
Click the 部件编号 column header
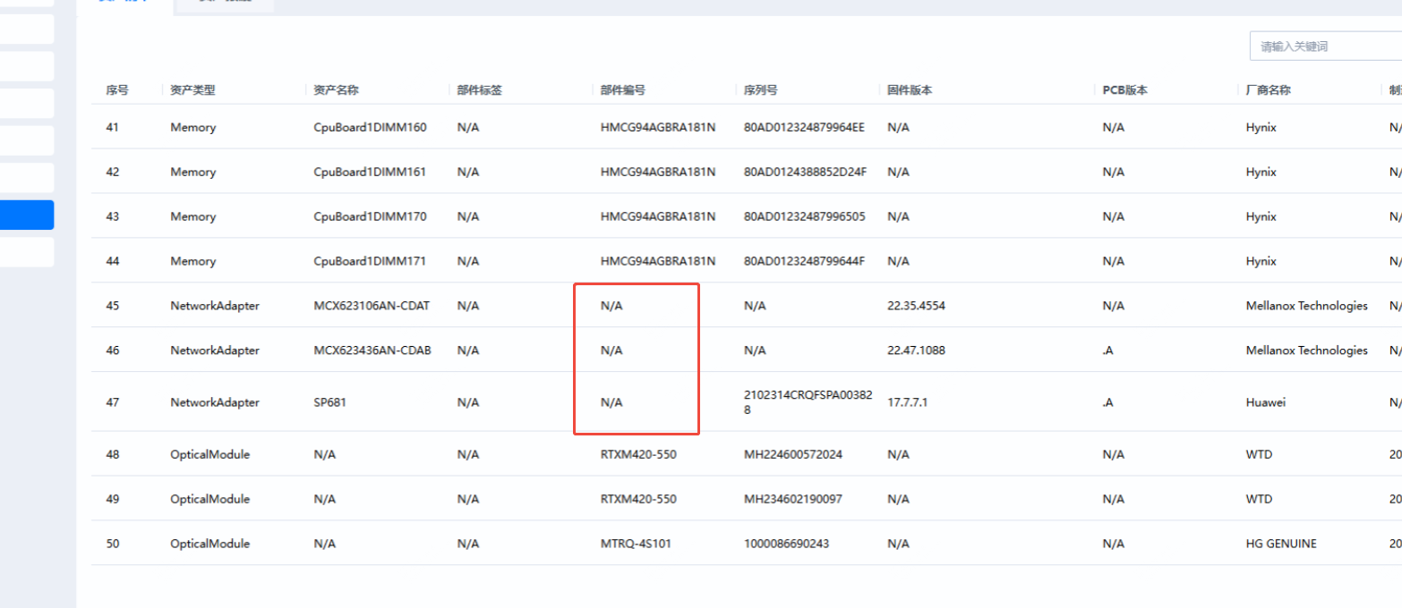coord(623,90)
